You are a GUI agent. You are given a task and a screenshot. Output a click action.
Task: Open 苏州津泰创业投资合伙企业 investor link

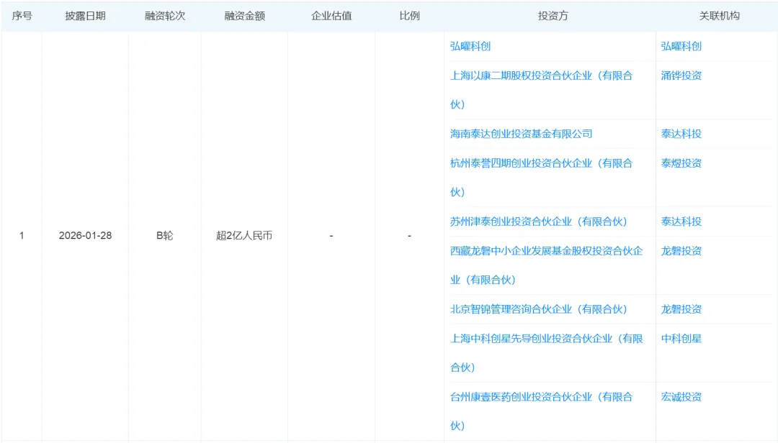(539, 221)
